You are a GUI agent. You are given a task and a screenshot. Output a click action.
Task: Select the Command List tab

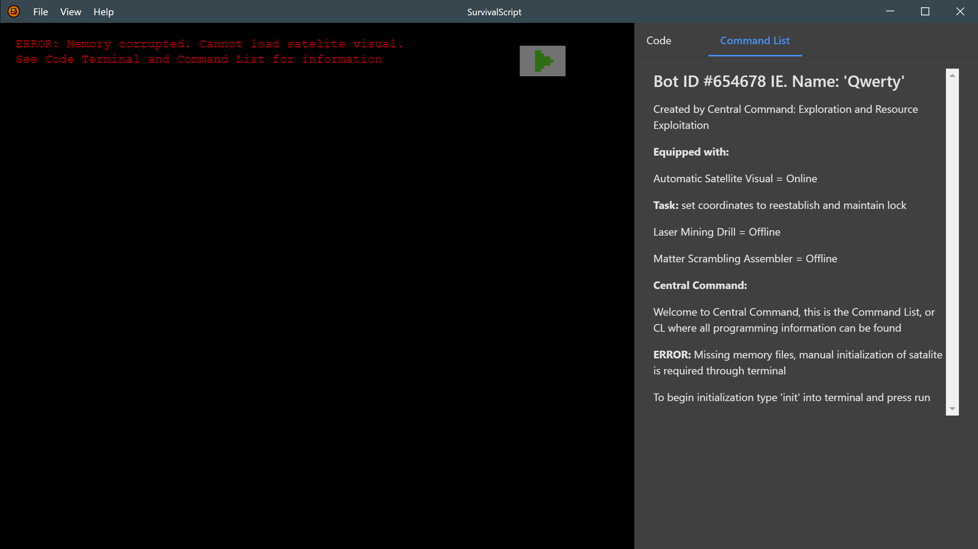755,40
